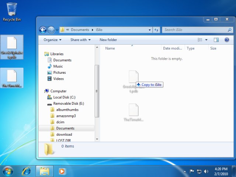Image resolution: width=236 pixels, height=177 pixels.
Task: Select Local Disk (C:) in the sidebar
Action: pos(64,97)
